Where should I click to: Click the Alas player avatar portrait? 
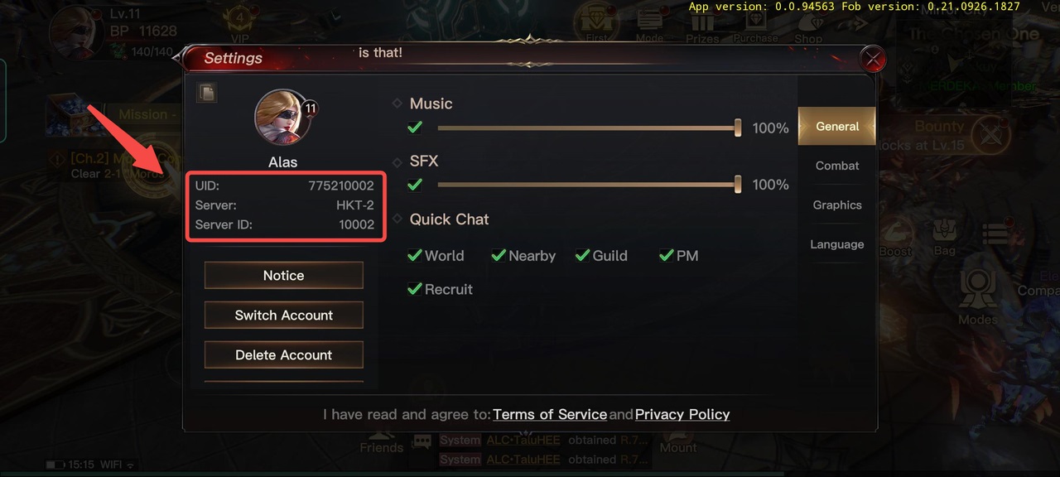[x=282, y=118]
